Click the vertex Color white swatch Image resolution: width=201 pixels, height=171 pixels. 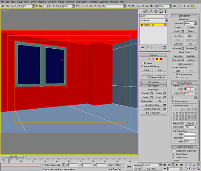coord(190,134)
